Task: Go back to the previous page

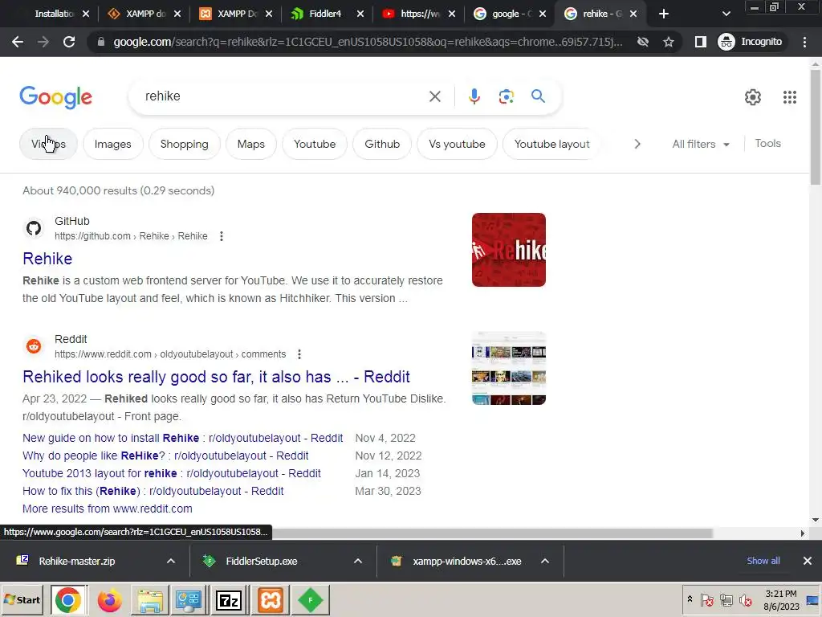Action: 18,42
